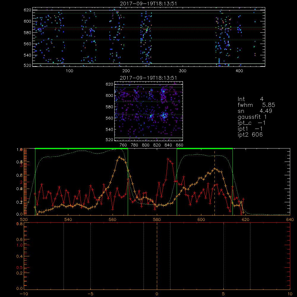
Task: Select the orange "0.4" y-axis label of the bottom plot
Action: tap(19, 256)
